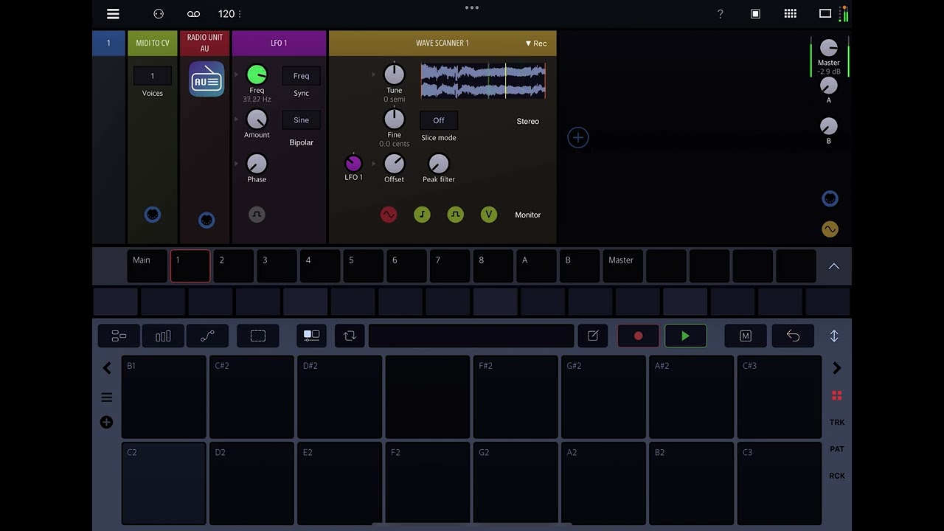Click the layout toggle icon beside loop
The image size is (944, 531).
(311, 336)
